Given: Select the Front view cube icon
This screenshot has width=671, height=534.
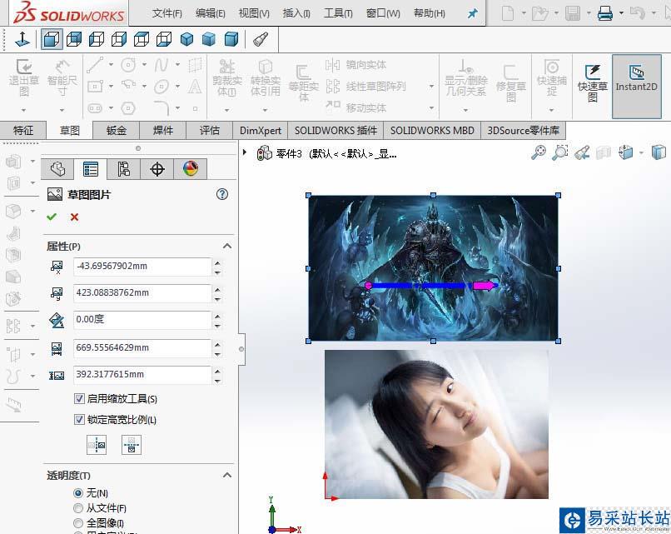Looking at the screenshot, I should tap(52, 39).
